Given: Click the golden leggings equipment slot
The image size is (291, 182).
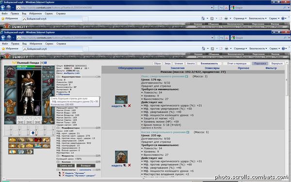Looking at the screenshot, I should coord(48,108).
